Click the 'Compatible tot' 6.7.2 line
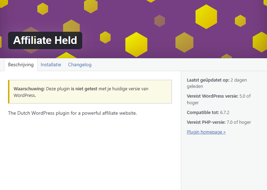This screenshot has height=190, width=267. 208,112
